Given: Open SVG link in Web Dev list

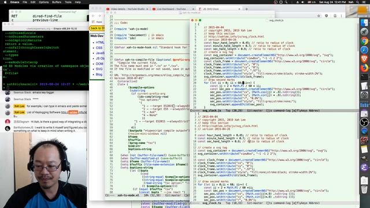Looking at the screenshot, I should (x=99, y=69).
